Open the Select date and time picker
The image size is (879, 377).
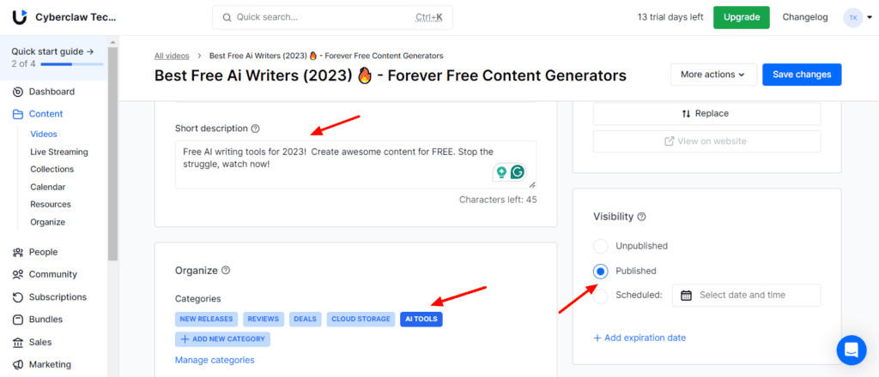pos(746,296)
